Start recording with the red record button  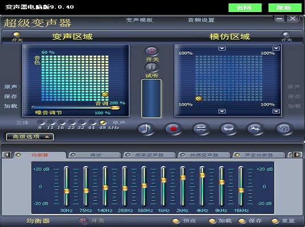[173, 129]
